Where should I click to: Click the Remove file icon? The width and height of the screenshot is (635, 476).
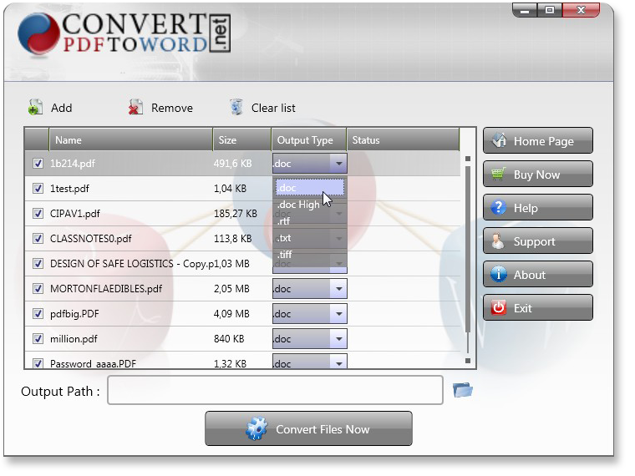pyautogui.click(x=135, y=108)
